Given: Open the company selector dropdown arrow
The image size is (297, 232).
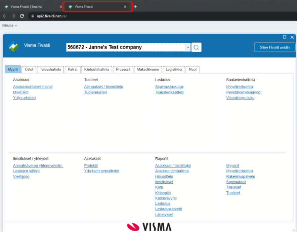Looking at the screenshot, I should click(188, 47).
